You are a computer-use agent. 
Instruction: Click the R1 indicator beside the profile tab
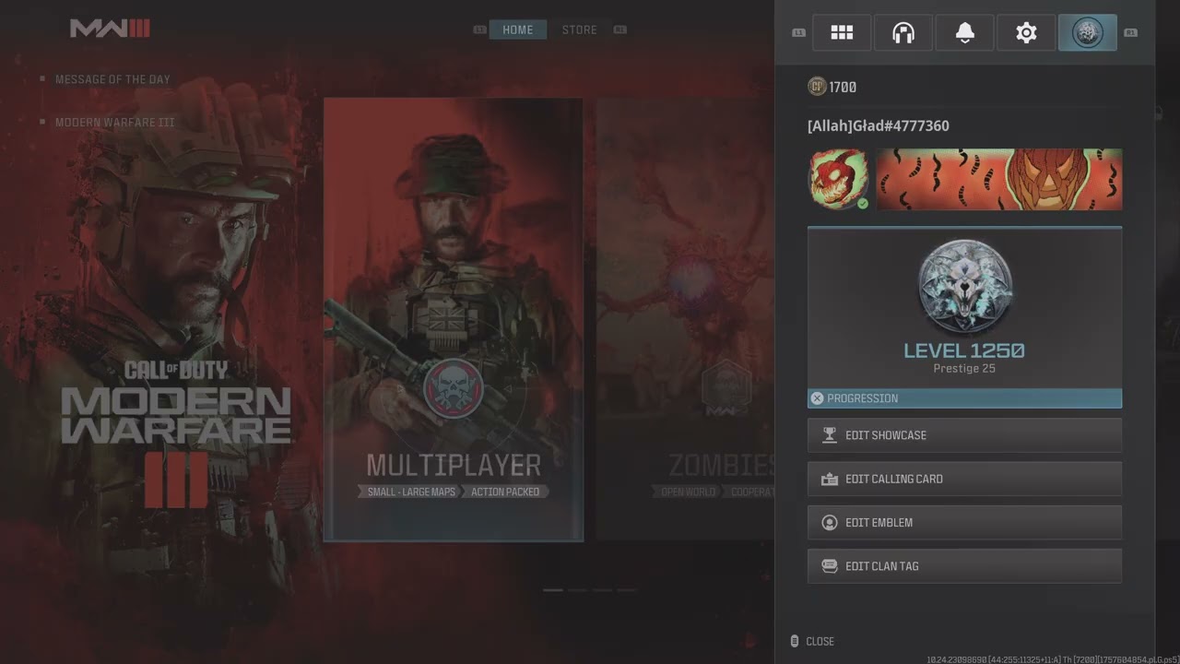[x=1130, y=33]
